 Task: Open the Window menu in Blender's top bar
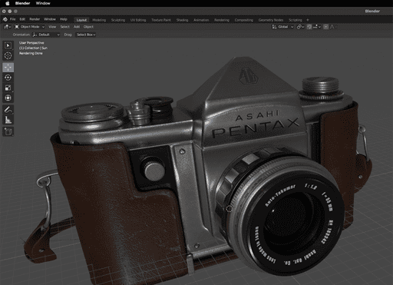click(x=50, y=19)
